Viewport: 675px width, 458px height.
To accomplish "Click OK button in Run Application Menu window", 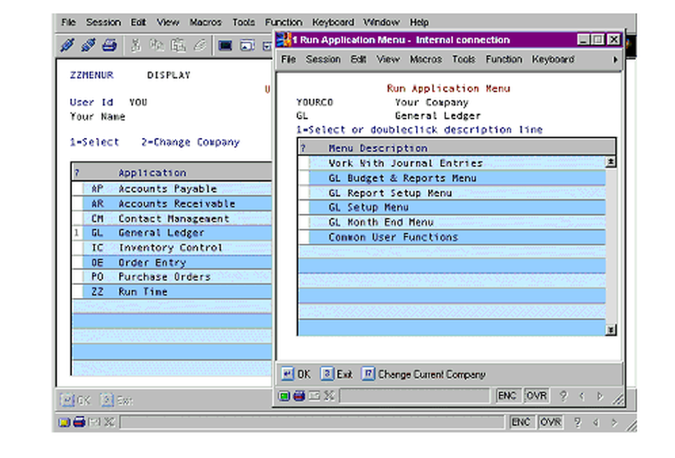I will [x=296, y=374].
